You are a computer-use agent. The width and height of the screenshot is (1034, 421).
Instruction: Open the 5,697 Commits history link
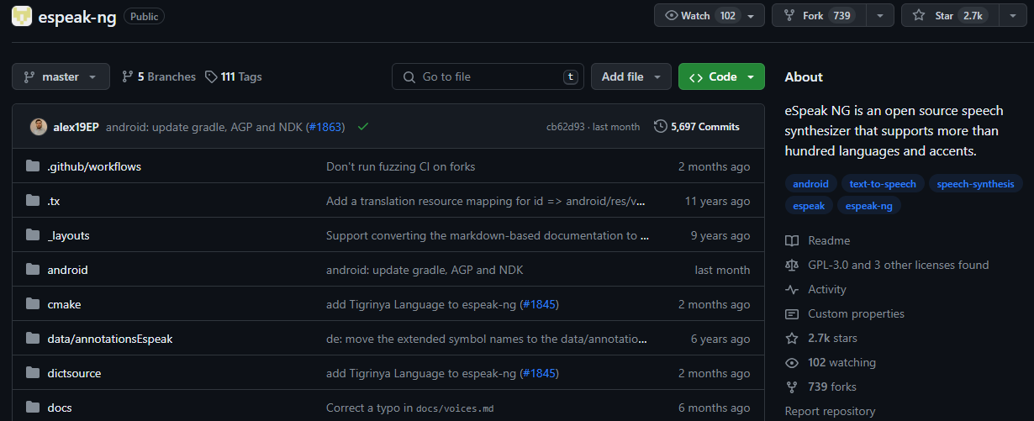pos(697,127)
